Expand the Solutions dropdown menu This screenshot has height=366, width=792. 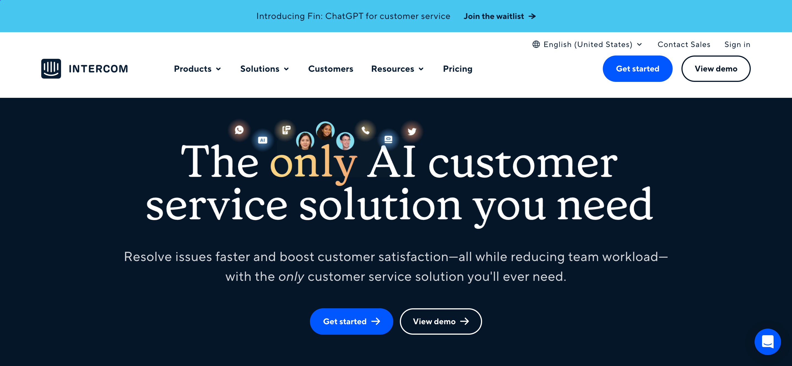(265, 69)
